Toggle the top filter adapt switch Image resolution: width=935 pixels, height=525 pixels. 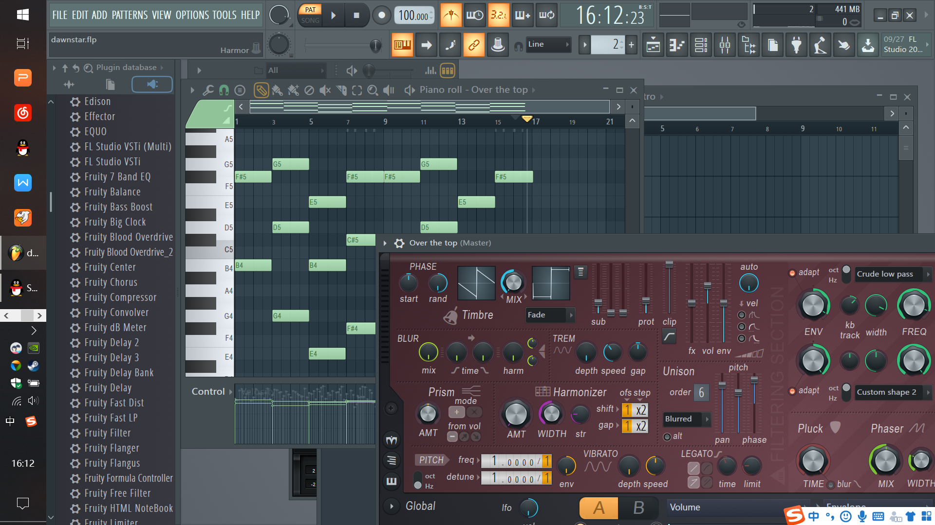pyautogui.click(x=792, y=273)
